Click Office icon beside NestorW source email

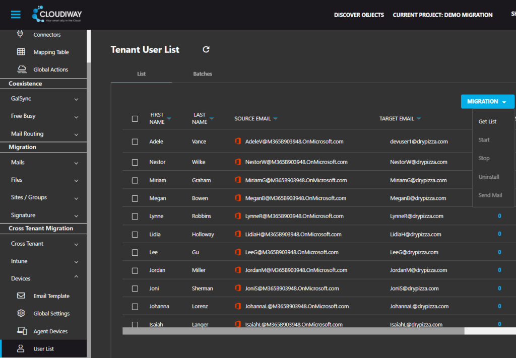point(238,162)
